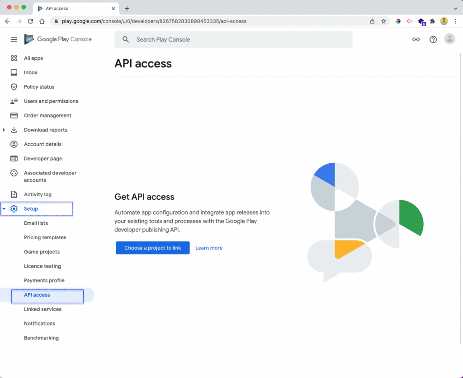Select Notifications under Setup
Image resolution: width=463 pixels, height=378 pixels.
40,323
